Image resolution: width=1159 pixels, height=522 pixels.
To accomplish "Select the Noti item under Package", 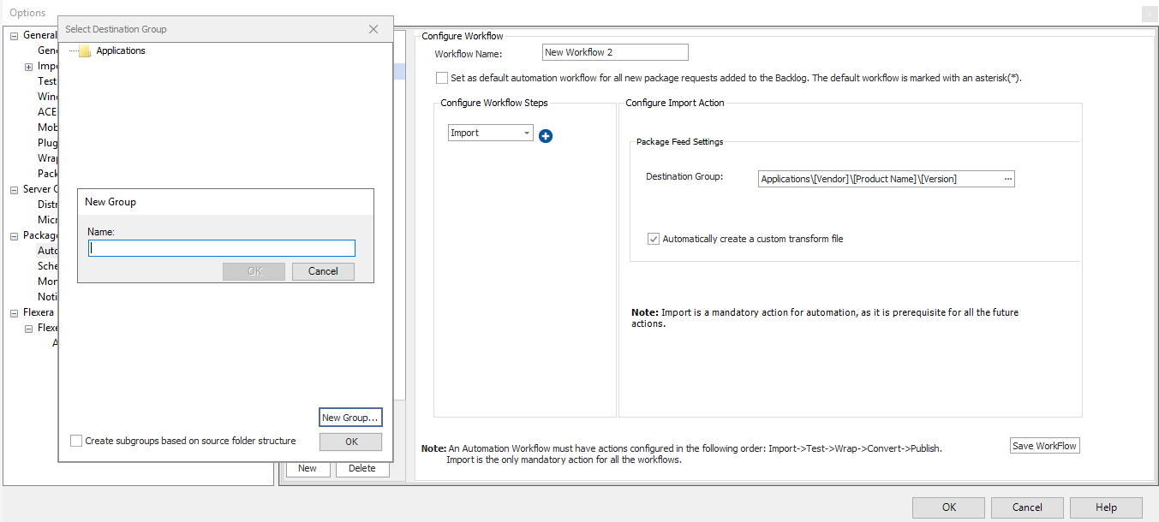I will pyautogui.click(x=47, y=298).
